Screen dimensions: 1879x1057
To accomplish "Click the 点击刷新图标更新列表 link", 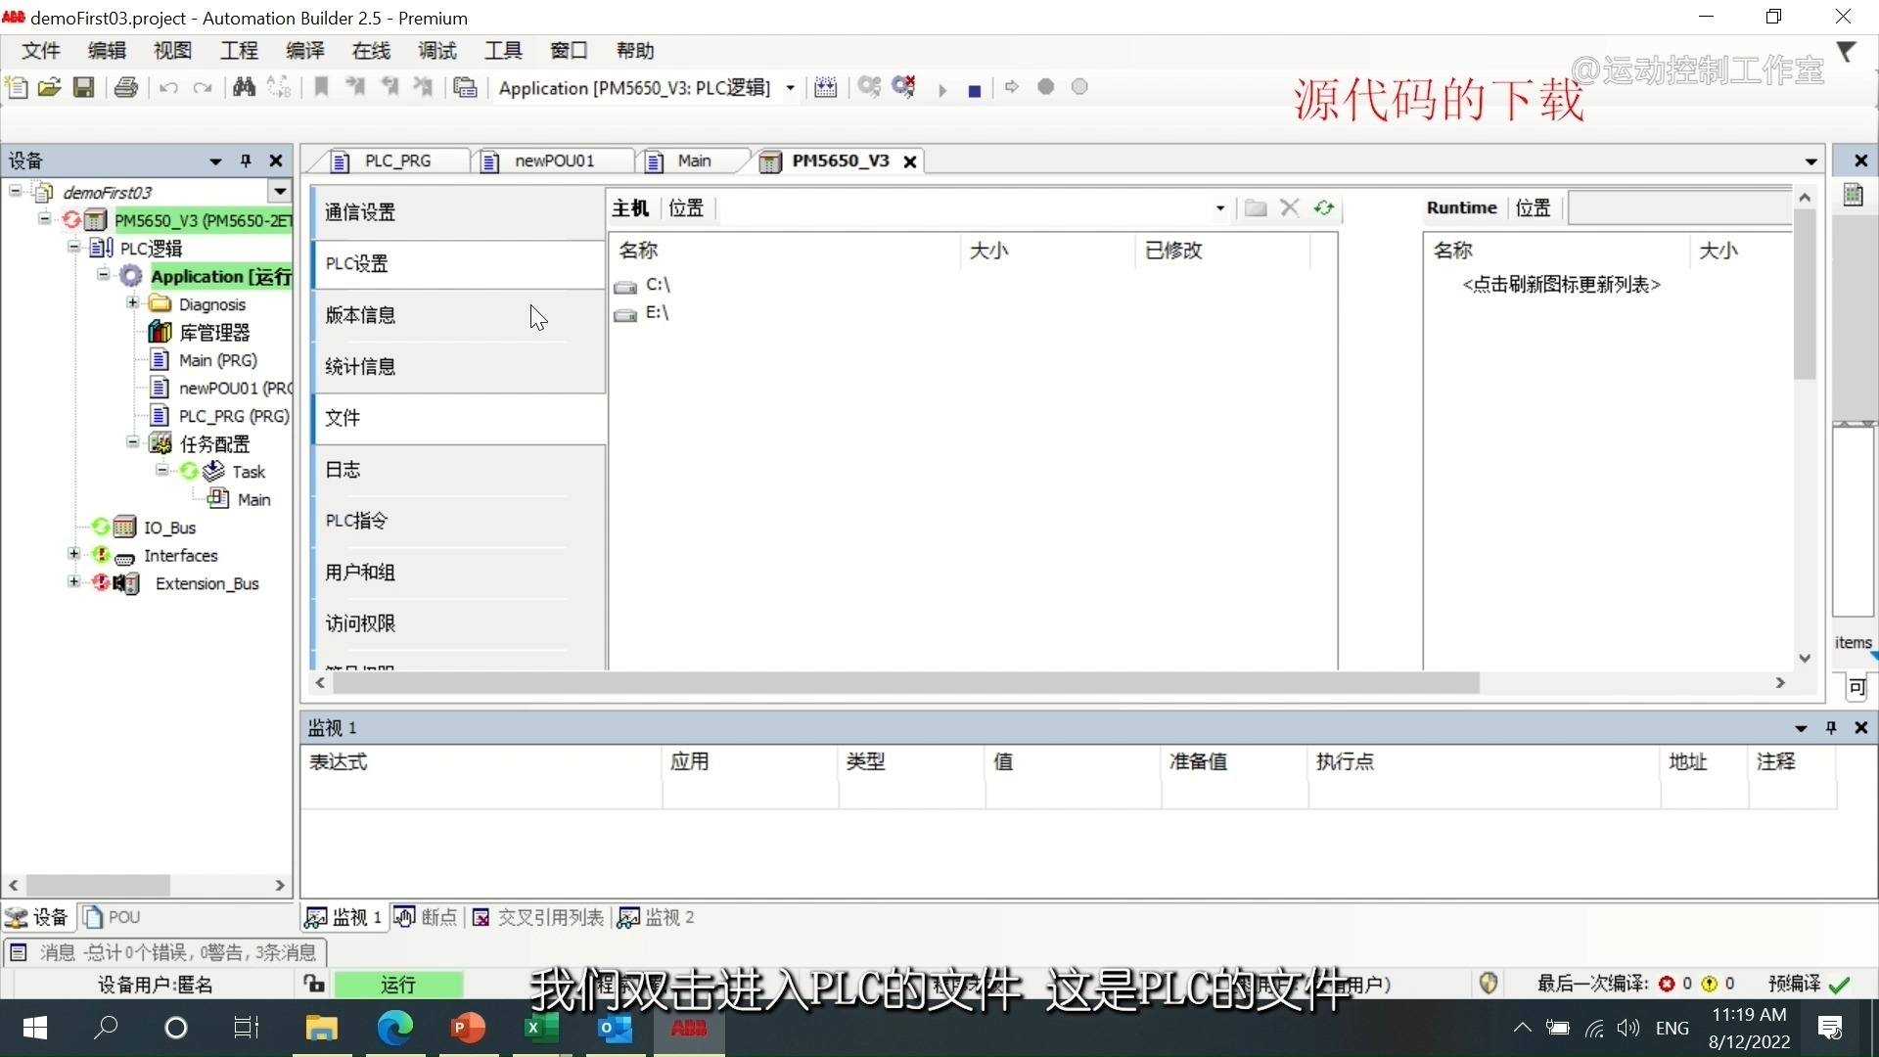I will point(1560,285).
